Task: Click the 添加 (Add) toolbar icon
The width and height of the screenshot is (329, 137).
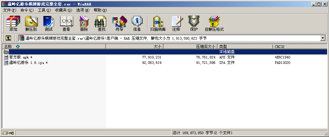Action: click(13, 23)
